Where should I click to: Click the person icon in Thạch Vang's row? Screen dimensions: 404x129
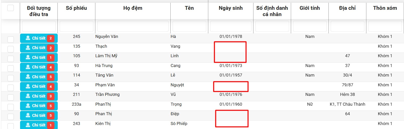(x=28, y=48)
